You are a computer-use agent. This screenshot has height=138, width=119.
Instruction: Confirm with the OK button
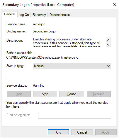pyautogui.click(x=58, y=132)
